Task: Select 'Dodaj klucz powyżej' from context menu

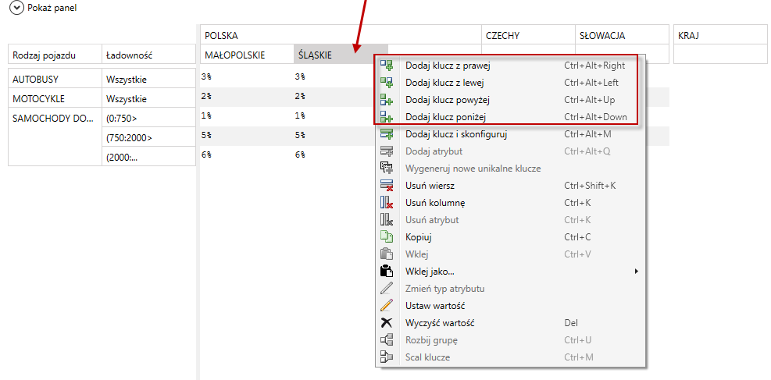Action: pos(509,100)
